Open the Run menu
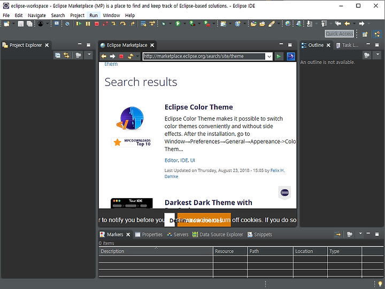Viewport: 385px width, 289px height. [x=94, y=15]
